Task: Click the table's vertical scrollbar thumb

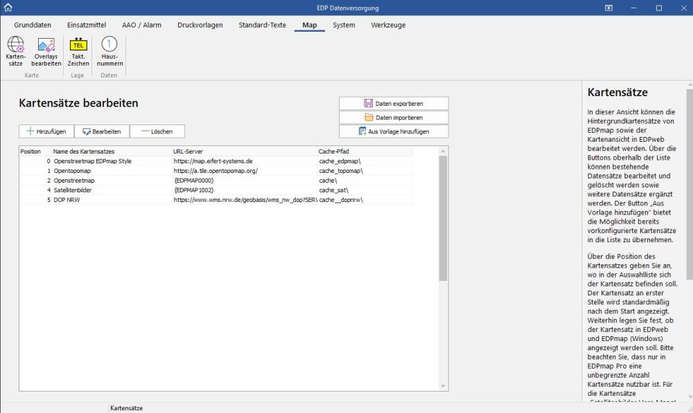Action: 444,218
